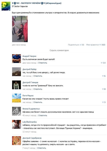The height and width of the screenshot is (151, 107).
Task: Like Петя Мацюк's comment heart icon
Action: pos(103,102)
